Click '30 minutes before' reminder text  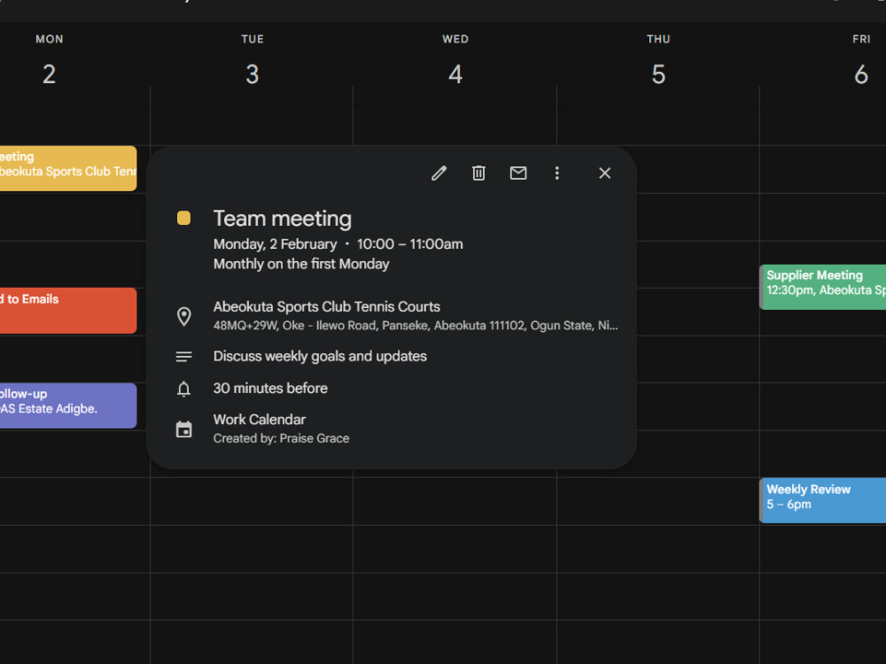270,389
